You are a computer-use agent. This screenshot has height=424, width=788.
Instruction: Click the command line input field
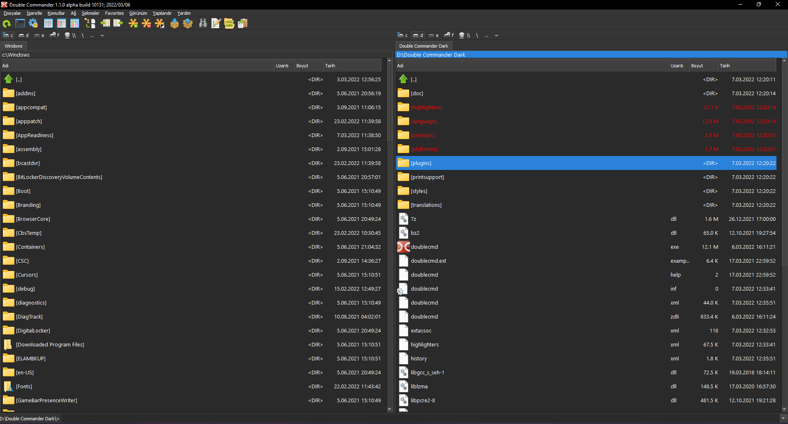tap(419, 419)
